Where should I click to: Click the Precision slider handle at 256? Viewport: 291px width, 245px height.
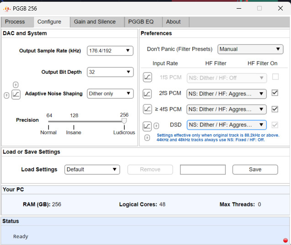pyautogui.click(x=124, y=121)
